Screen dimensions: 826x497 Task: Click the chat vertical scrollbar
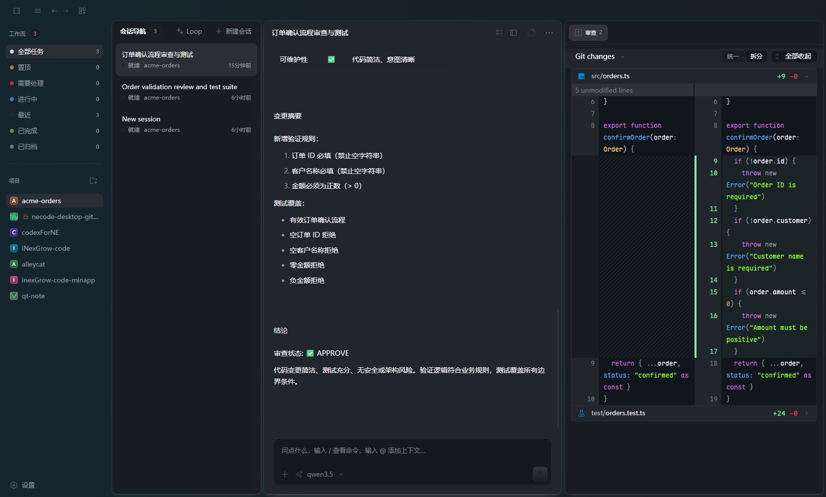click(558, 368)
